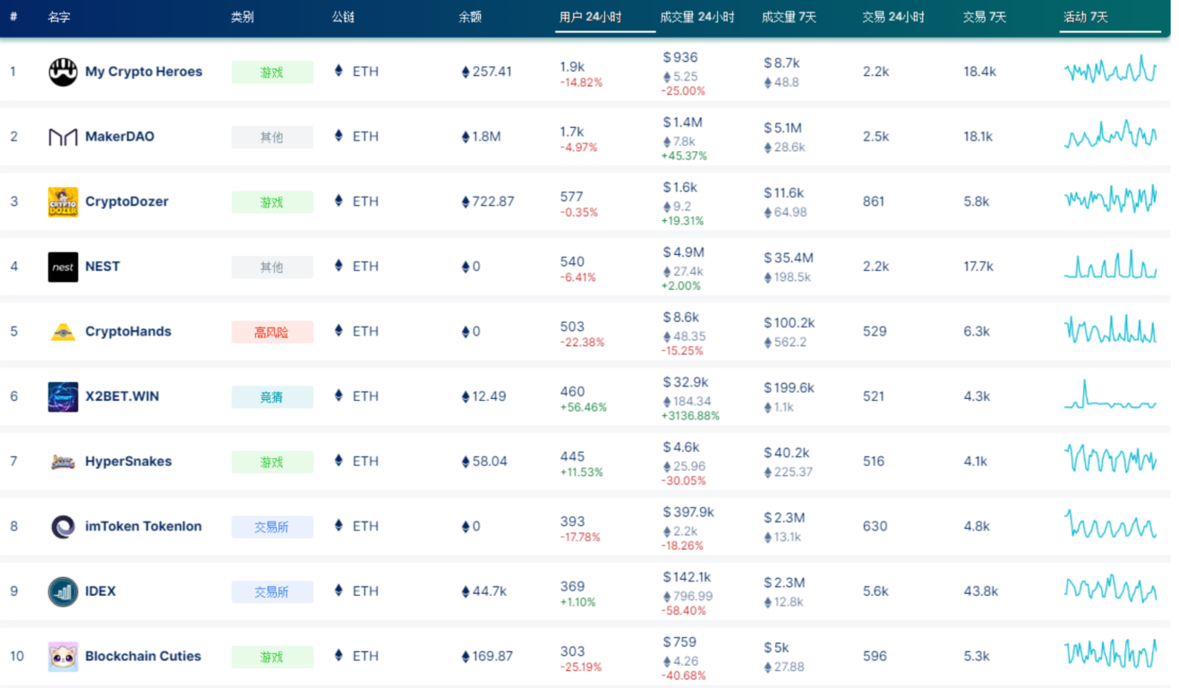This screenshot has height=688, width=1179.
Task: Open the X2BET.WIN dapp link
Action: [x=122, y=396]
